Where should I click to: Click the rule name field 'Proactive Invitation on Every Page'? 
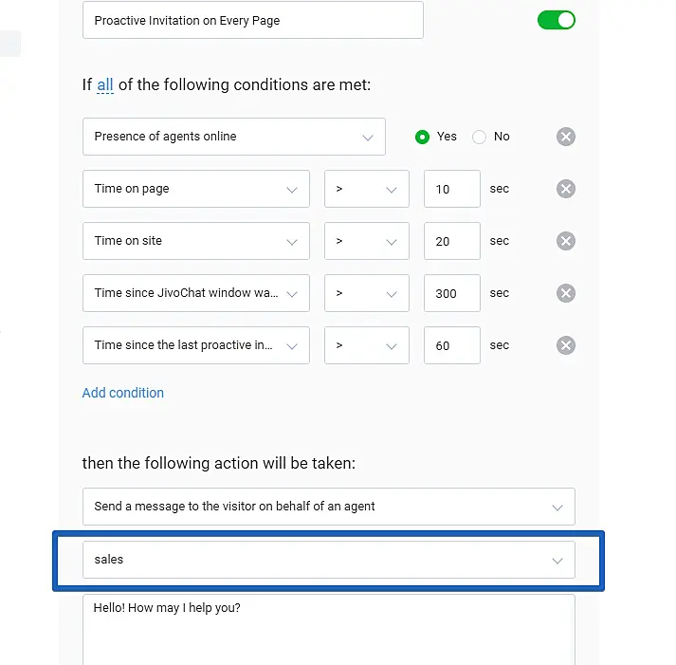click(252, 20)
